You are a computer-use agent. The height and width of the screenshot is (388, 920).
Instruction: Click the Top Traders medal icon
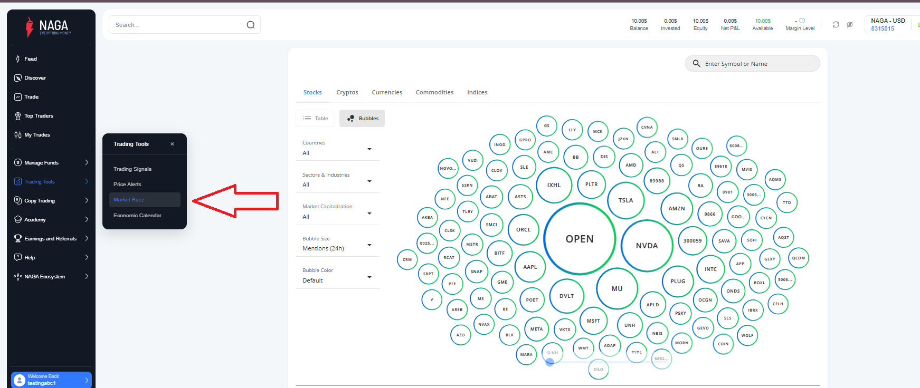pos(18,116)
